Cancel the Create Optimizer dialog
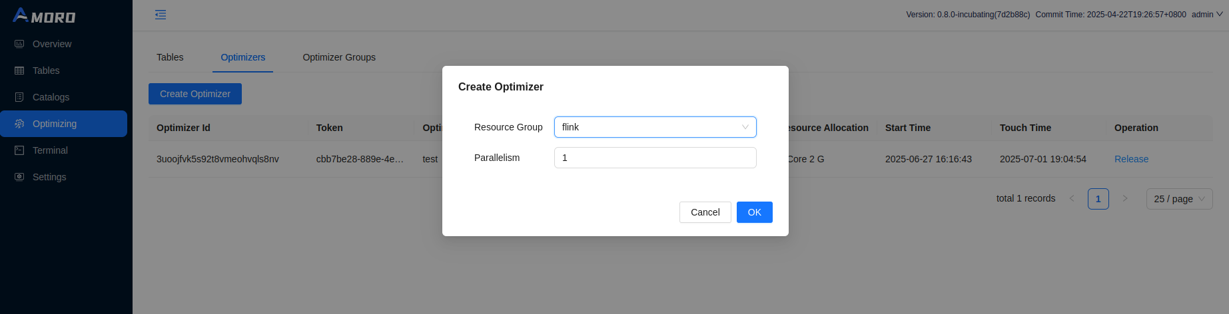1229x314 pixels. pos(705,212)
